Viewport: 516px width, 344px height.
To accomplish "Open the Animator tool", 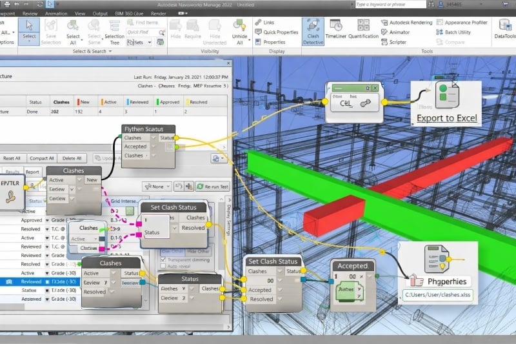I will coord(395,32).
